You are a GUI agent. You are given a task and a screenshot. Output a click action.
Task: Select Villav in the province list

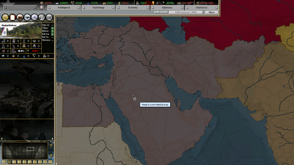pyautogui.click(x=45, y=28)
